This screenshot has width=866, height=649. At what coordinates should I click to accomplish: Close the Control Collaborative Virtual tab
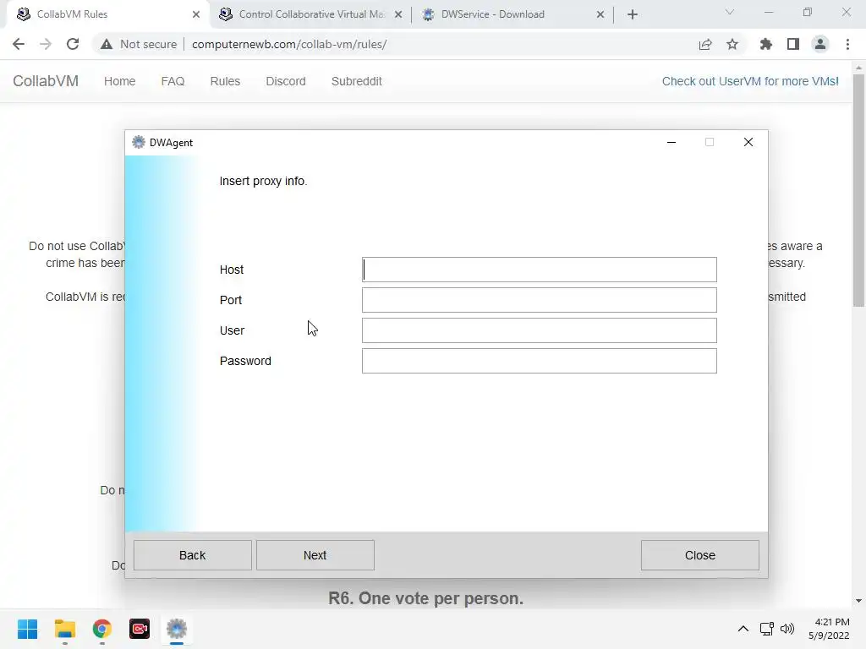pos(398,14)
